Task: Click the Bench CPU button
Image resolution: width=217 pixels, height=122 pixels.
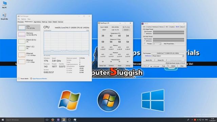Action: pos(149,60)
